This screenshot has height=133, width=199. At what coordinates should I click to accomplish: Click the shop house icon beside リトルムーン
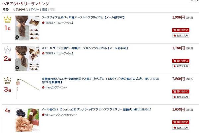[x=43, y=115]
